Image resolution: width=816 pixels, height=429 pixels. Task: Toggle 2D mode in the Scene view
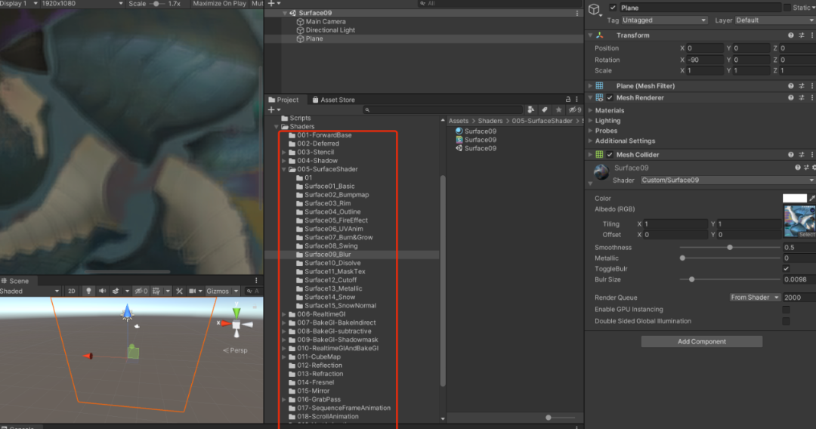point(72,292)
